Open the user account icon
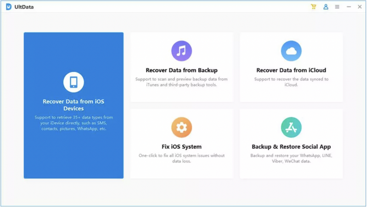Image resolution: width=367 pixels, height=207 pixels. click(326, 7)
